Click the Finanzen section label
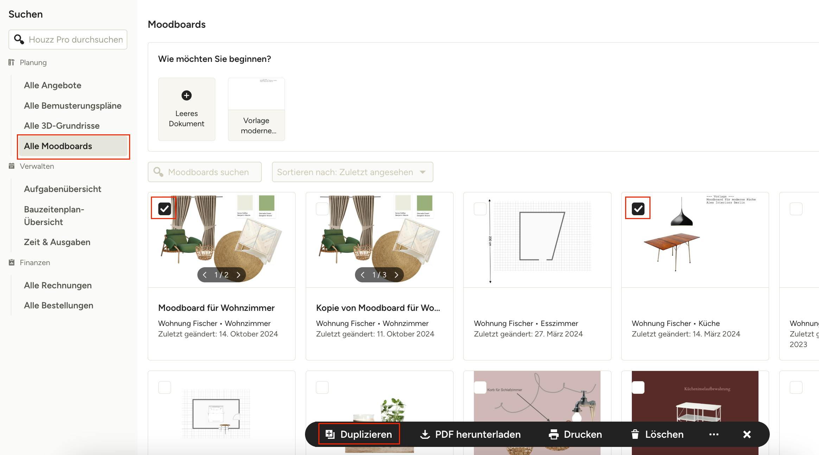This screenshot has height=455, width=819. point(35,262)
